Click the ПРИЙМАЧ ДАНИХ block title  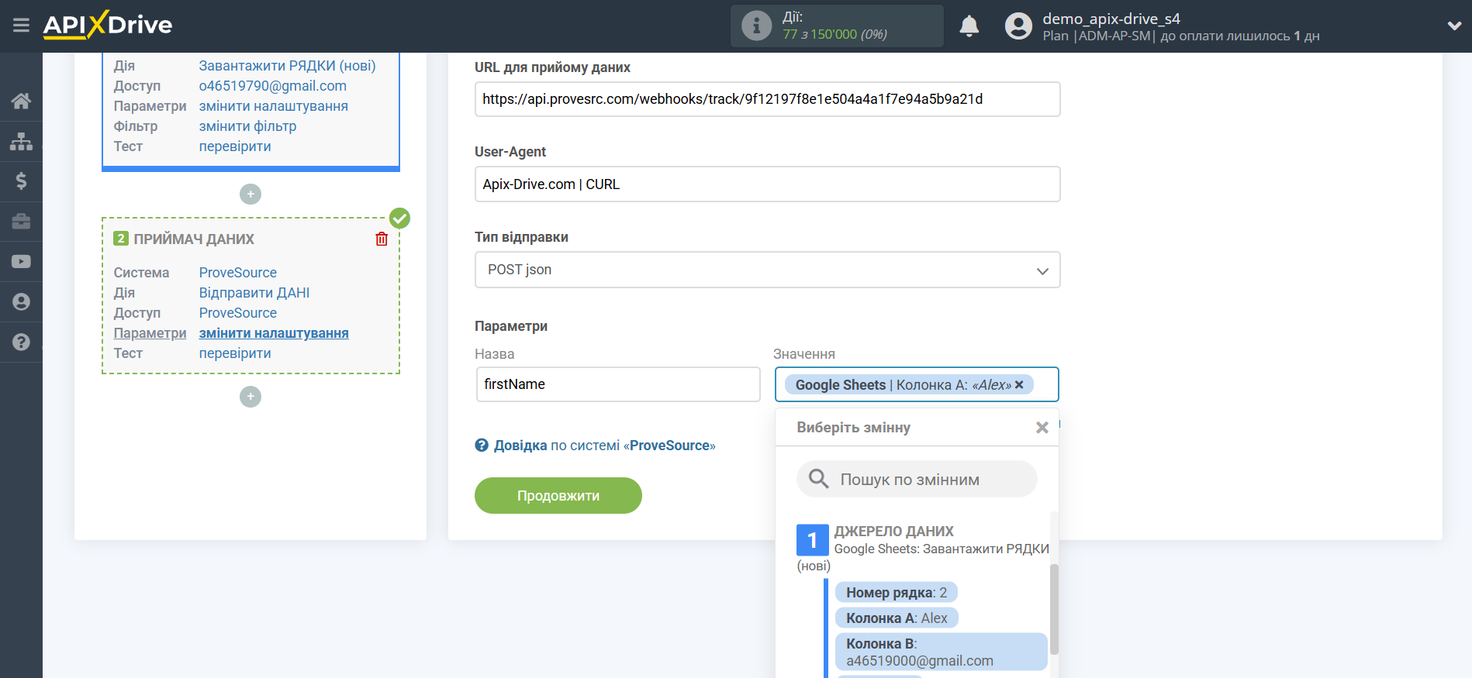coord(194,239)
